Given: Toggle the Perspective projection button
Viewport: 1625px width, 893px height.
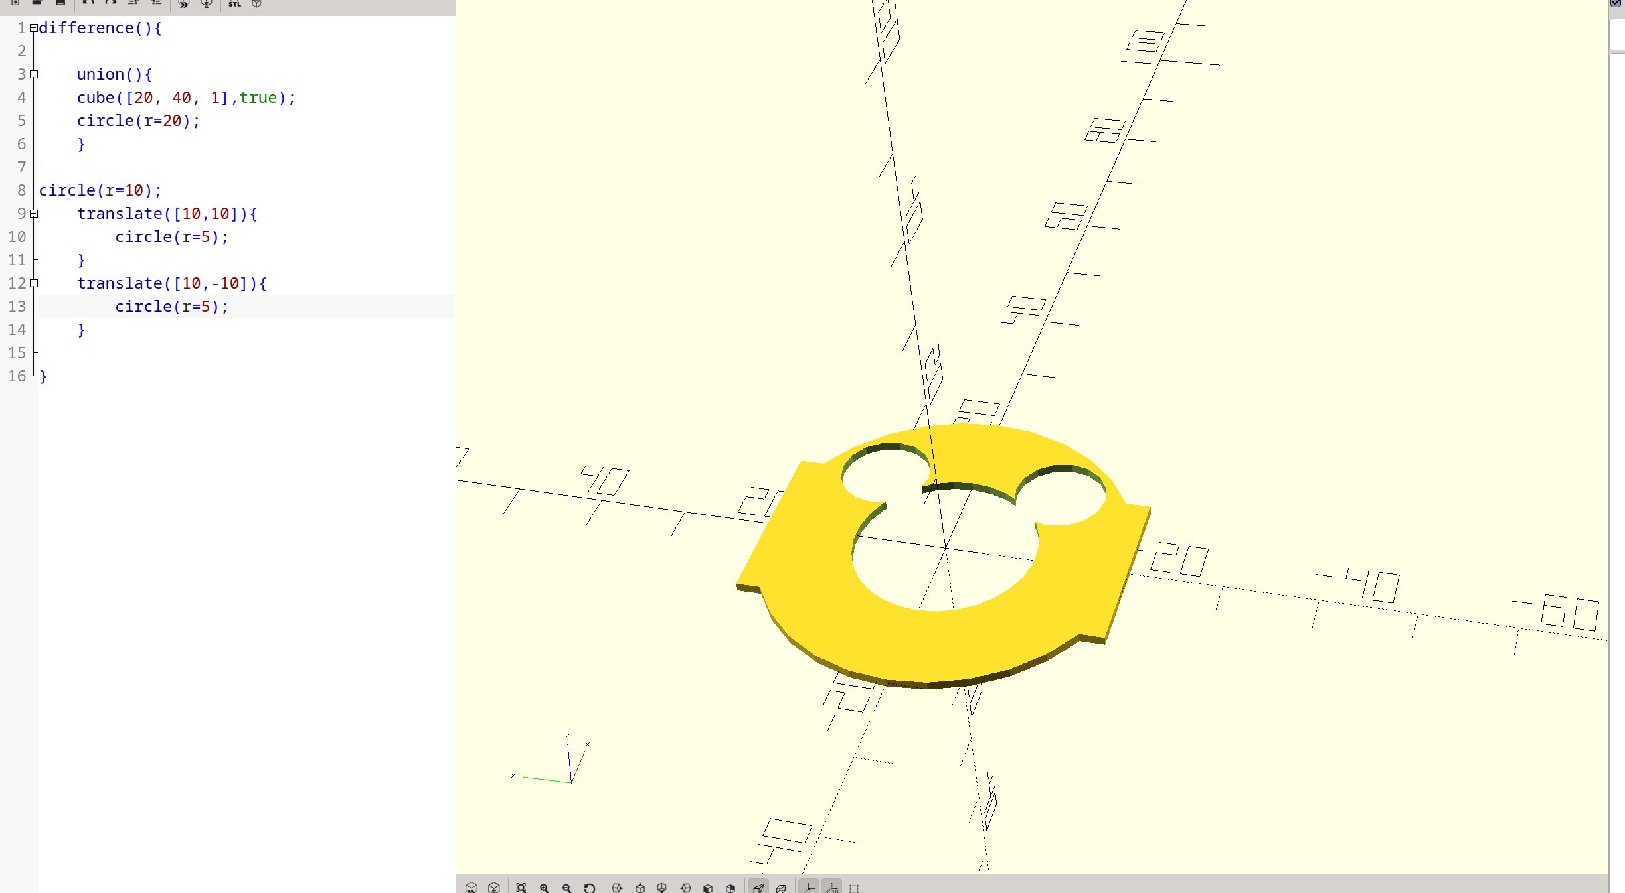Looking at the screenshot, I should click(x=758, y=887).
